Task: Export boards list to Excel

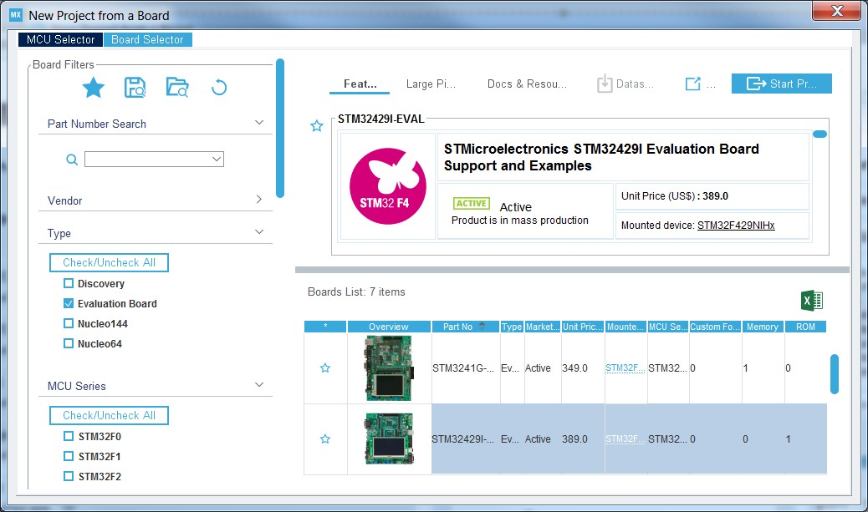Action: [812, 301]
